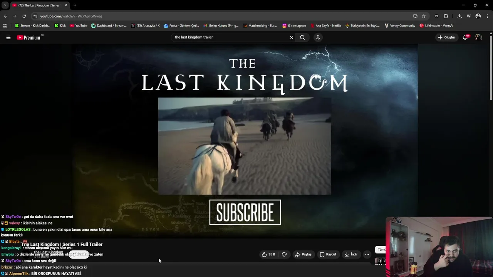This screenshot has width=493, height=277.
Task: Click the streamer webcam overlay
Action: (439, 247)
